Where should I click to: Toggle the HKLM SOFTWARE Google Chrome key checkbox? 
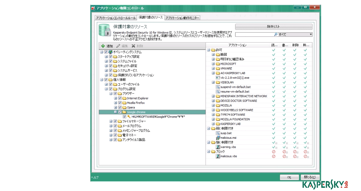(x=125, y=117)
